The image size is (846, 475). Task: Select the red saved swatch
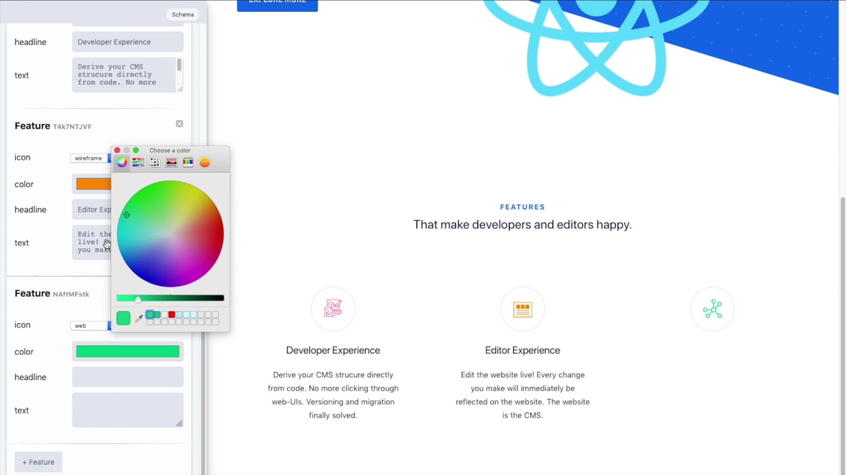tap(171, 315)
